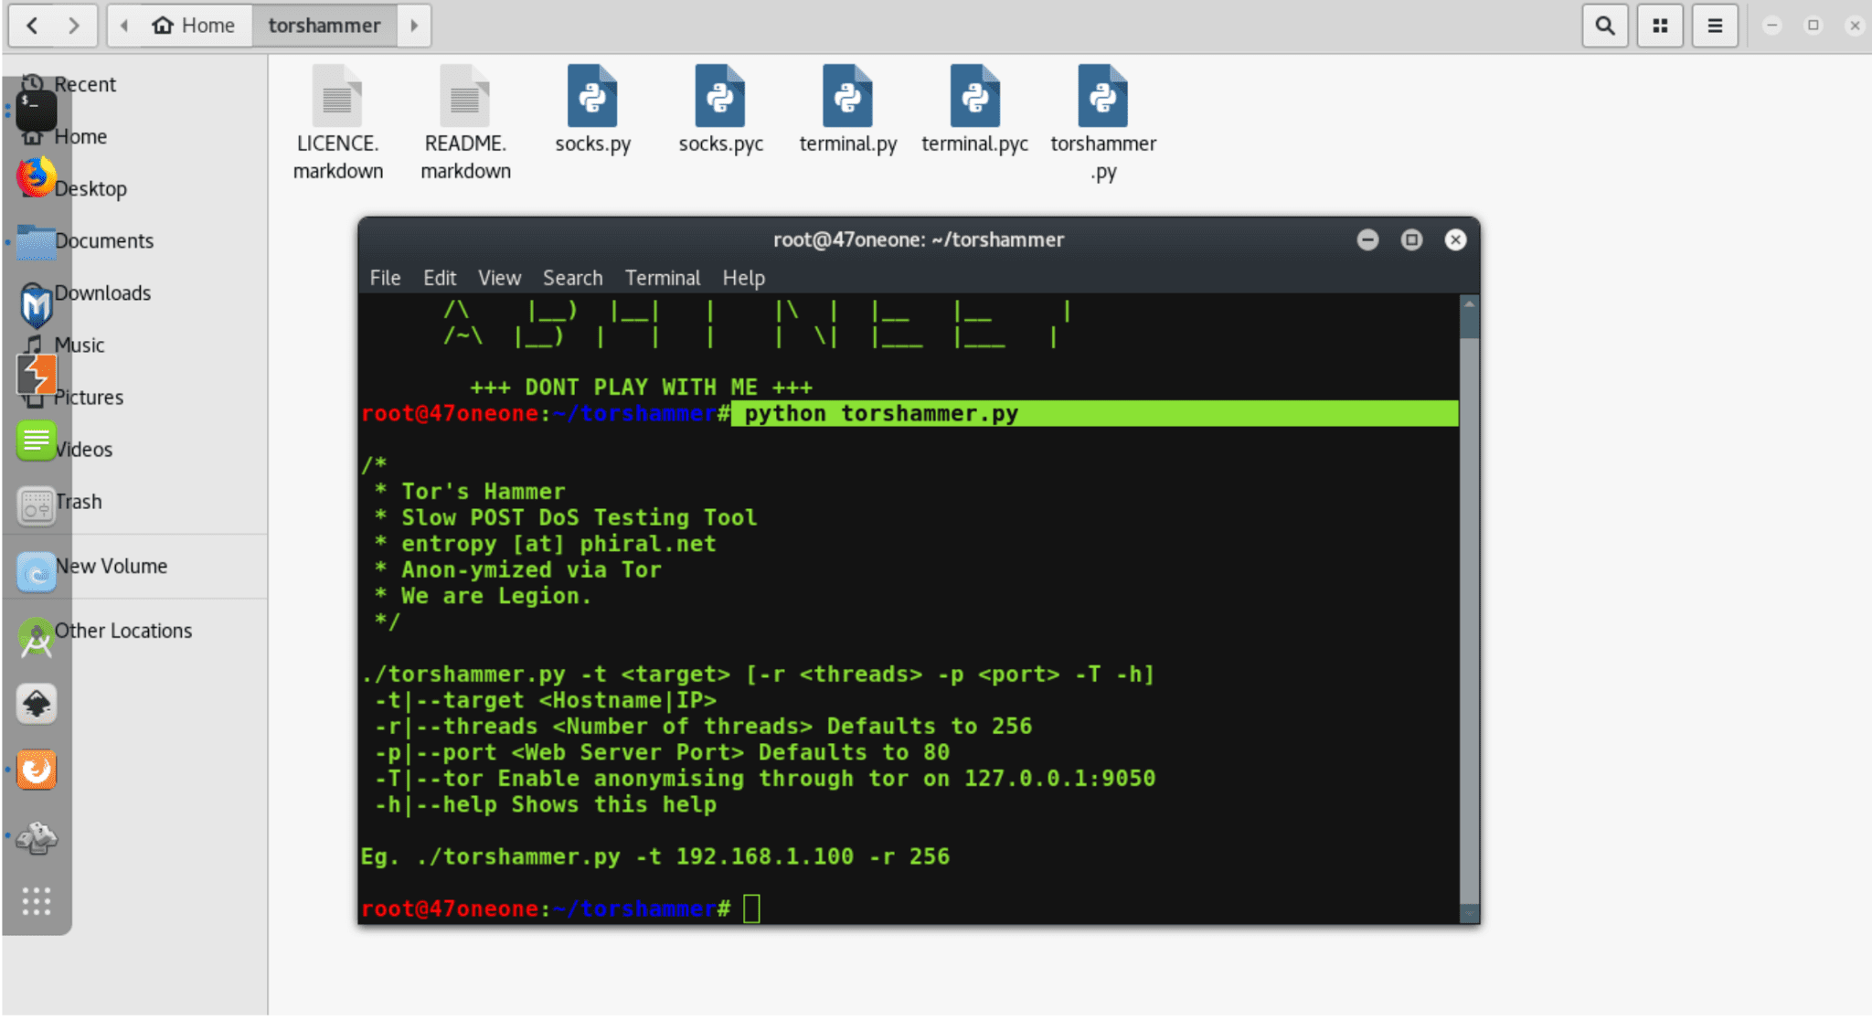This screenshot has width=1872, height=1020.
Task: Open the radio-style app in dock
Action: [x=37, y=505]
